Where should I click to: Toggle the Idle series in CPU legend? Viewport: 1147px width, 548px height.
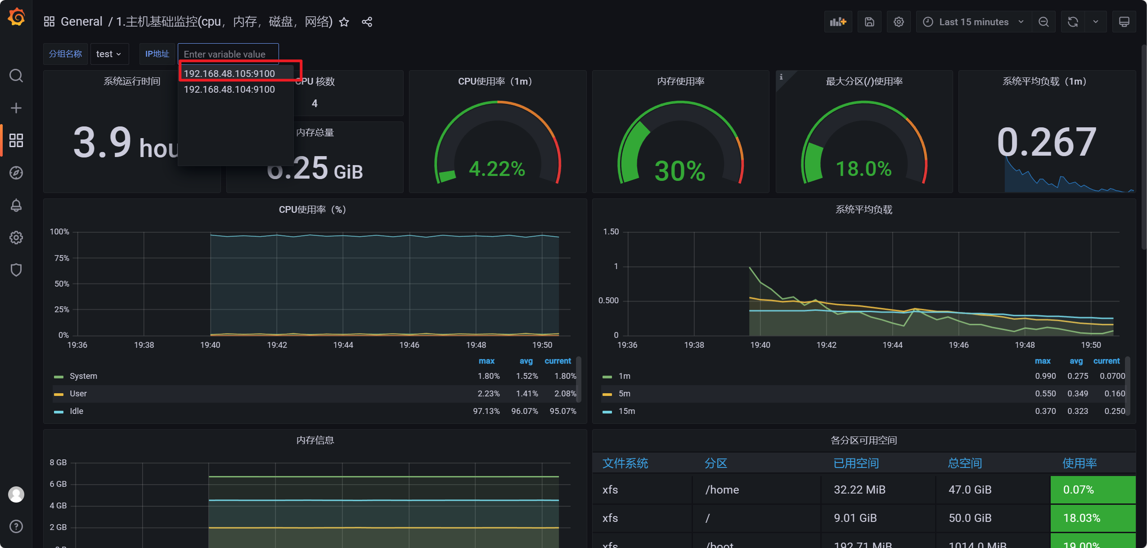(76, 411)
